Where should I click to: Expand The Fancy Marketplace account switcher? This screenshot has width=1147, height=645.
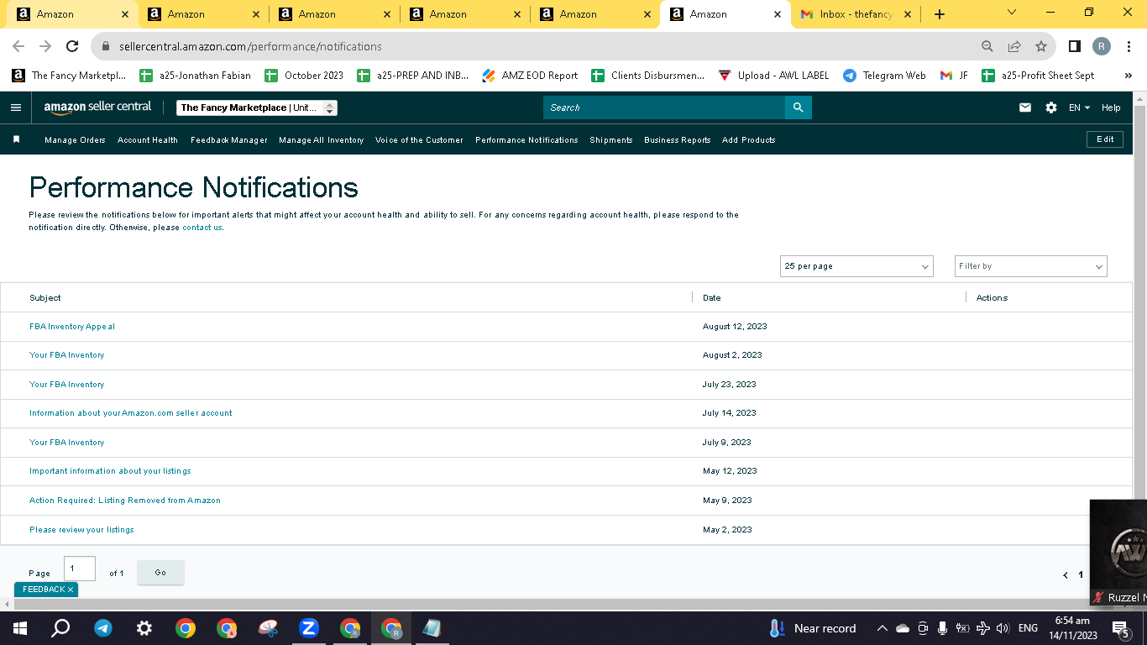257,107
